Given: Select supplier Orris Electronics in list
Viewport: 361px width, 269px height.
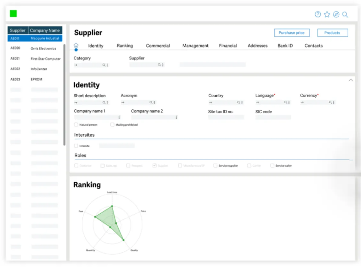Looking at the screenshot, I should tap(35, 48).
